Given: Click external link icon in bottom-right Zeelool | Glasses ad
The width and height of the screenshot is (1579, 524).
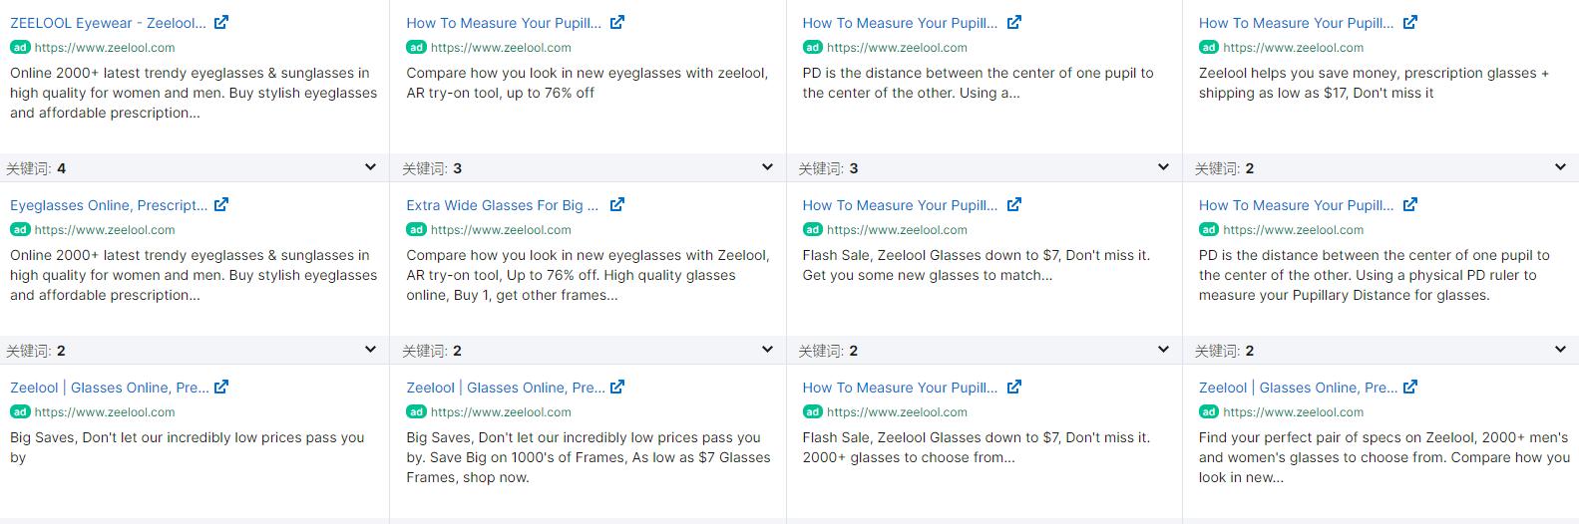Looking at the screenshot, I should [x=1410, y=387].
